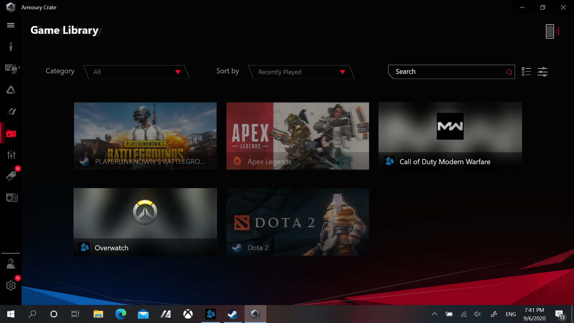Open the Aura Sync sidebar icon

[11, 90]
